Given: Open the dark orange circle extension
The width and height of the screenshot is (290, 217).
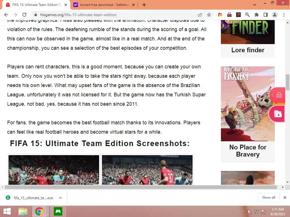Looking at the screenshot, I should [x=238, y=15].
